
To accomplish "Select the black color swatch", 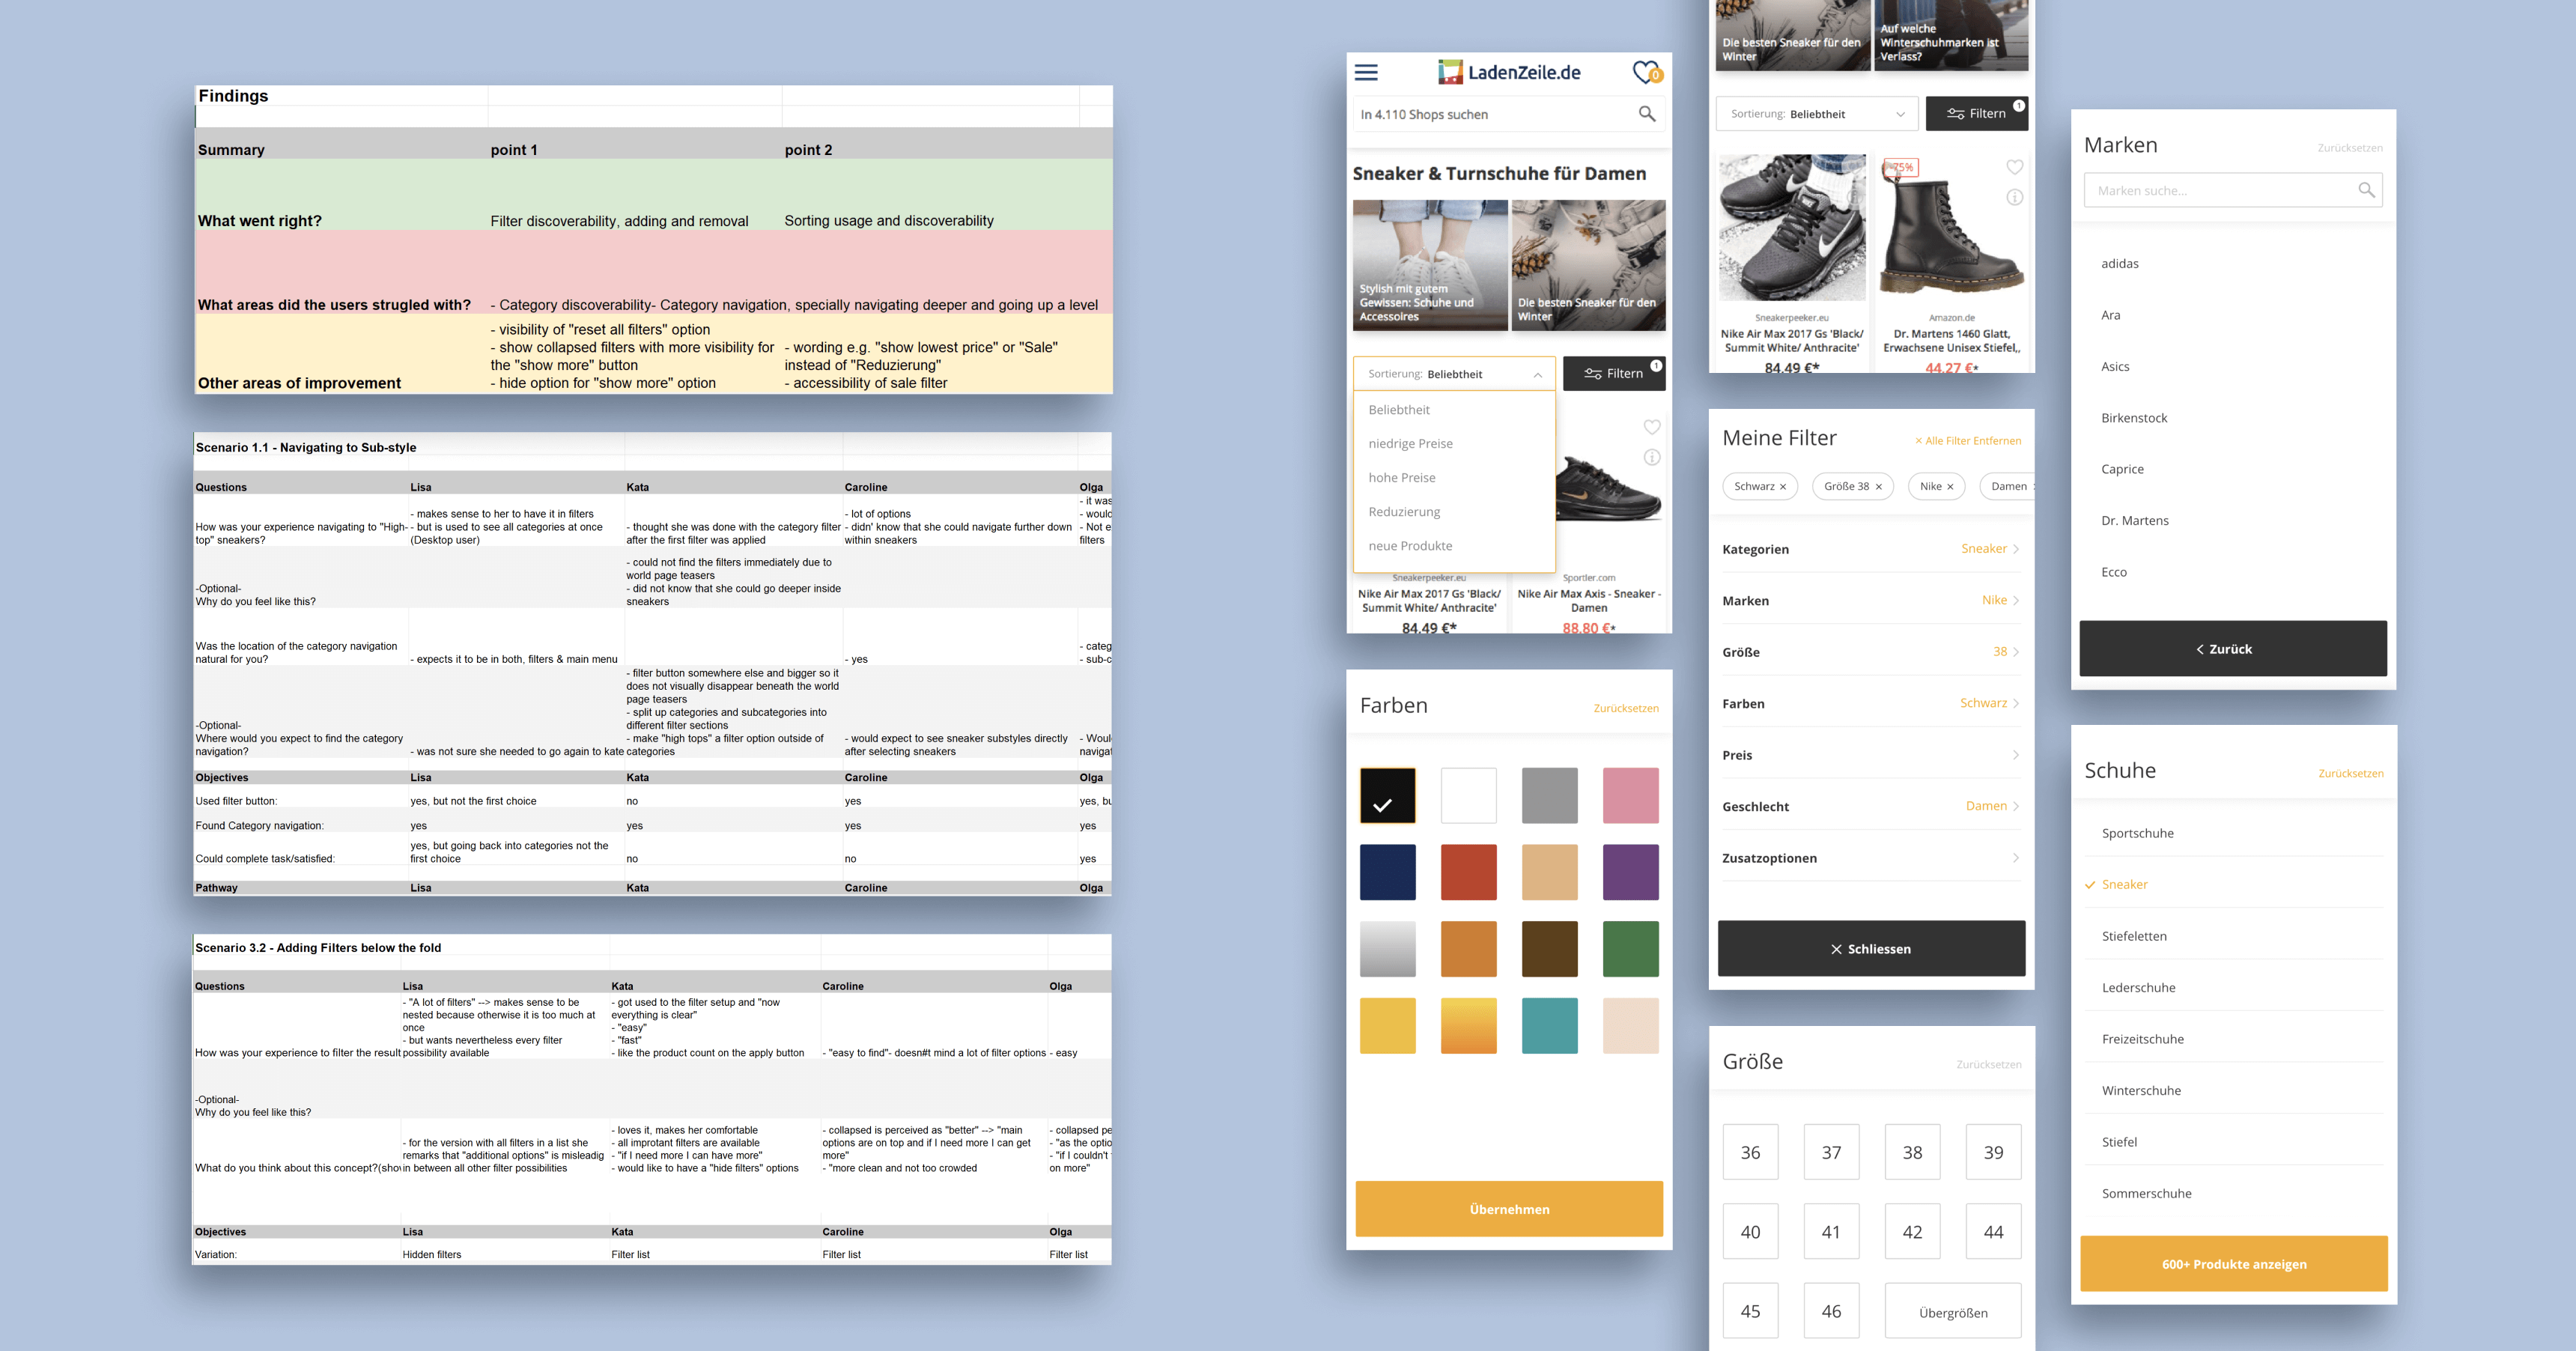I will pos(1387,795).
